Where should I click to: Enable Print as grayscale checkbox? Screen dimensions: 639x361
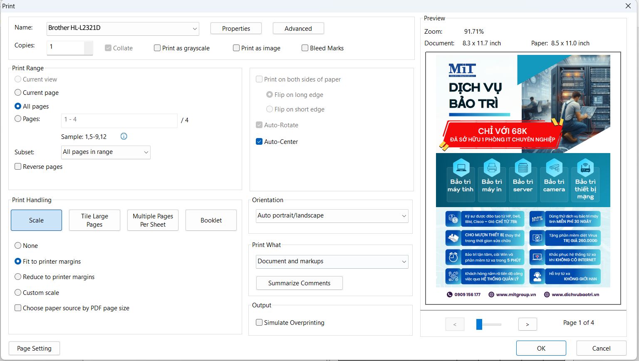coord(157,48)
